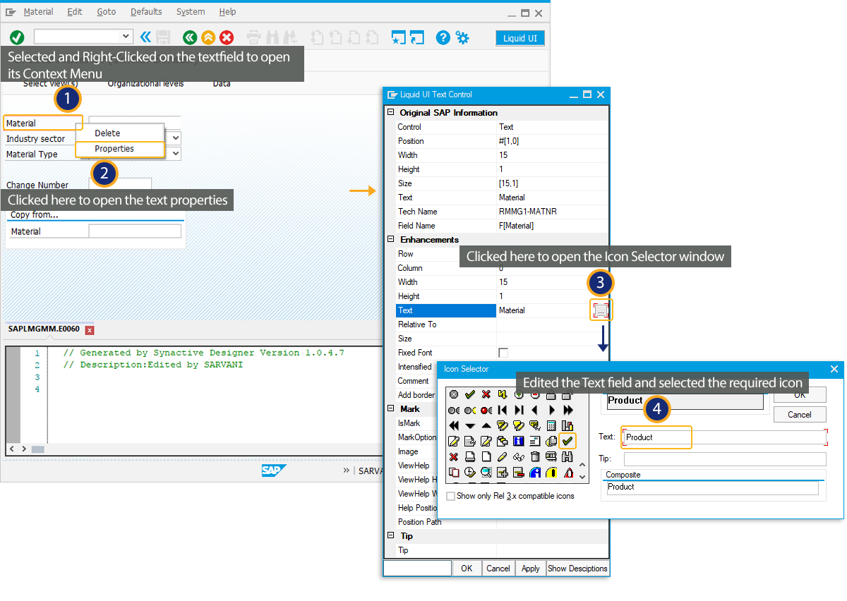Pick the blue info icon in Icon Selector
The image size is (847, 601).
click(519, 441)
